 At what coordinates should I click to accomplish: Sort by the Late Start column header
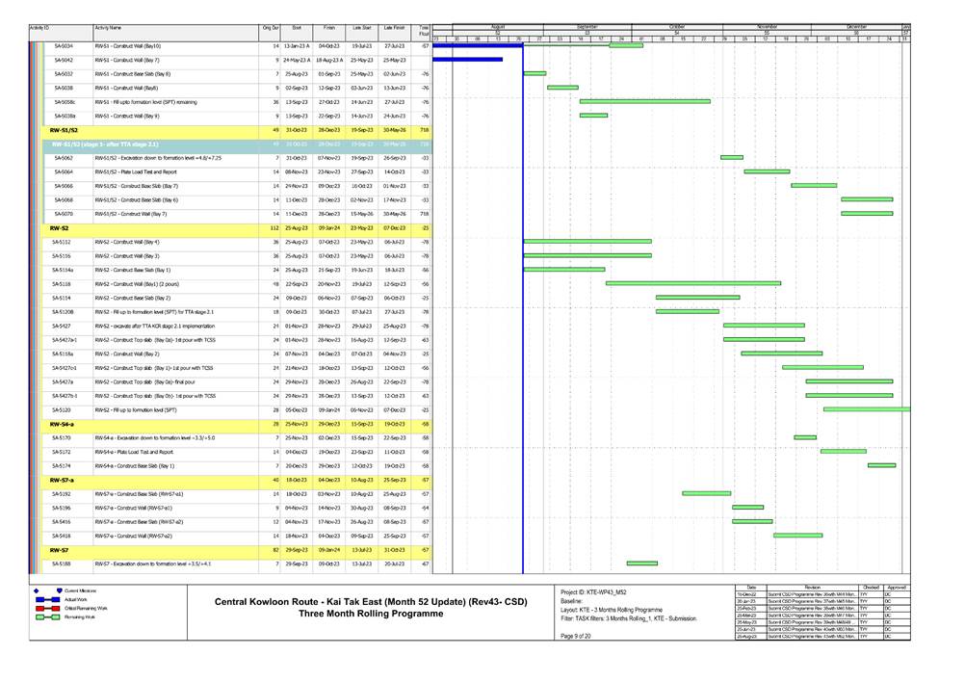[x=362, y=30]
